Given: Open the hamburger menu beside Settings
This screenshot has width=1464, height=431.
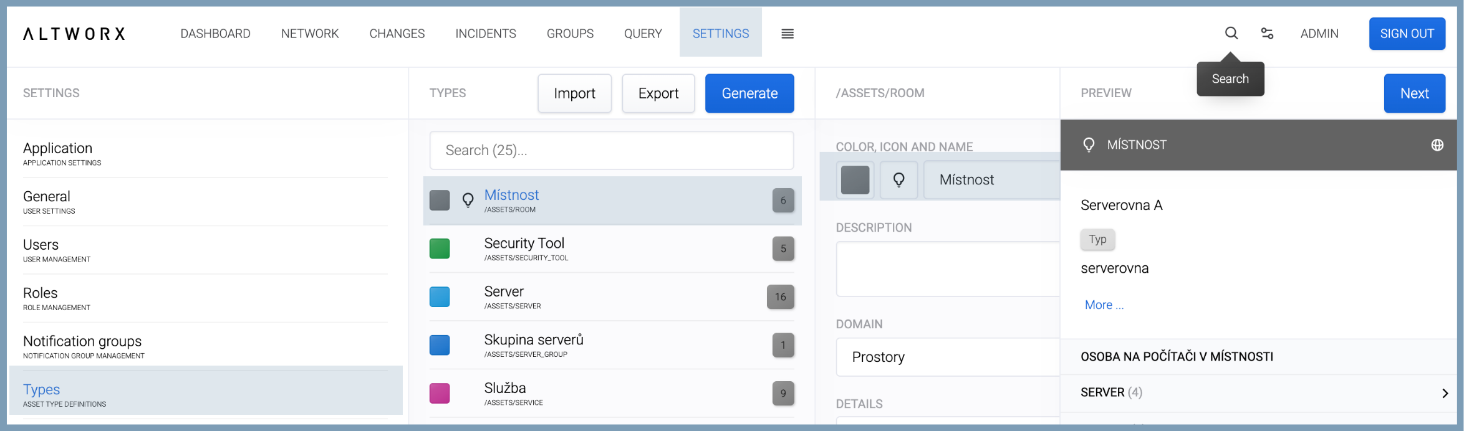Looking at the screenshot, I should [787, 34].
